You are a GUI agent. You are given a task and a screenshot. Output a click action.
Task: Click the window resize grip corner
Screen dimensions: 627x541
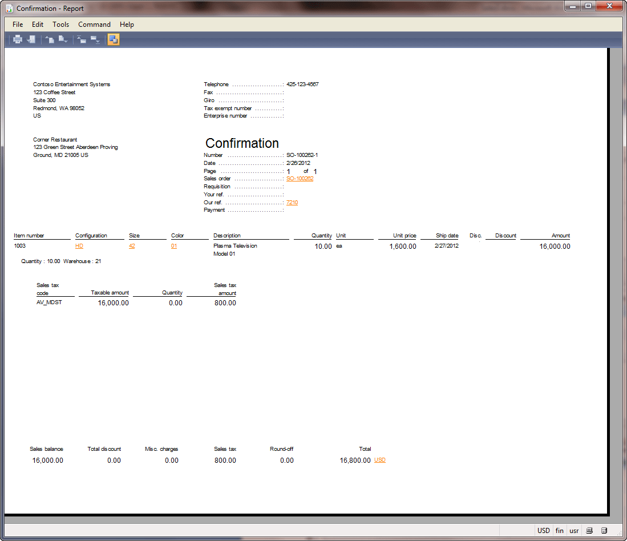click(x=619, y=533)
